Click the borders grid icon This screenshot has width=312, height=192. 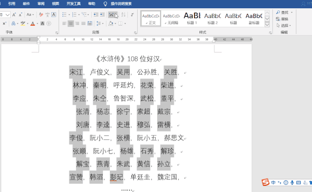[x=120, y=23]
